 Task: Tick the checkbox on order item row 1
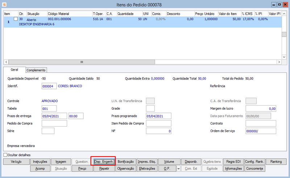click(16, 19)
